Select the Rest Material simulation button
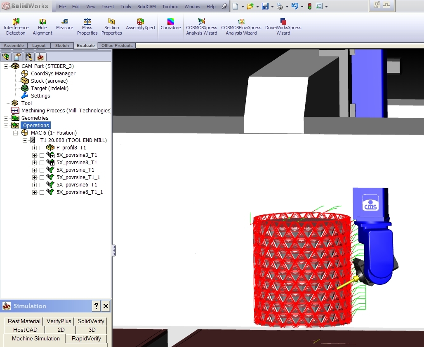424x347 pixels. (24, 321)
